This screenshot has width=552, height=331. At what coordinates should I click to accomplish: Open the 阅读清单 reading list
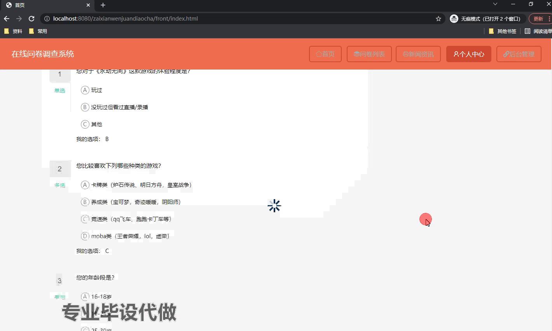(538, 31)
